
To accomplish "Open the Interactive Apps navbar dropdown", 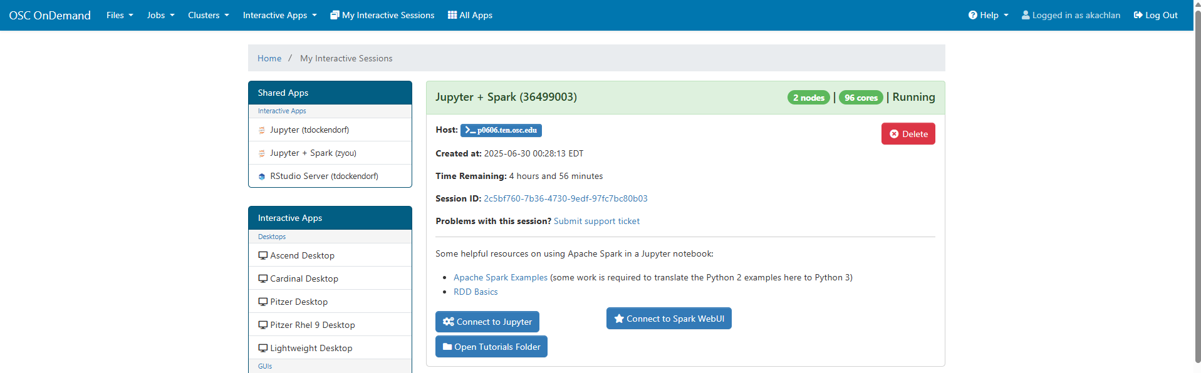I will point(279,15).
